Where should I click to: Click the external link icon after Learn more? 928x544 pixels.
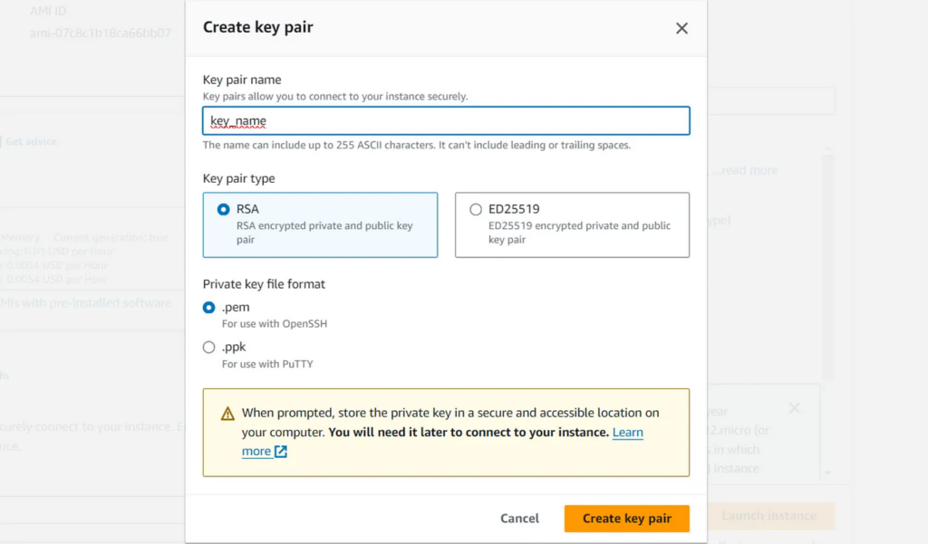281,452
